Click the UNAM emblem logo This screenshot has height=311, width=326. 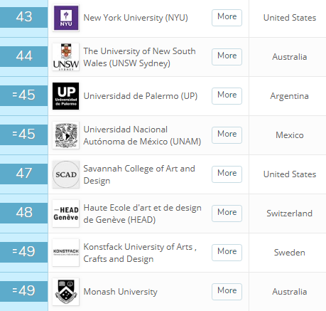(x=66, y=135)
